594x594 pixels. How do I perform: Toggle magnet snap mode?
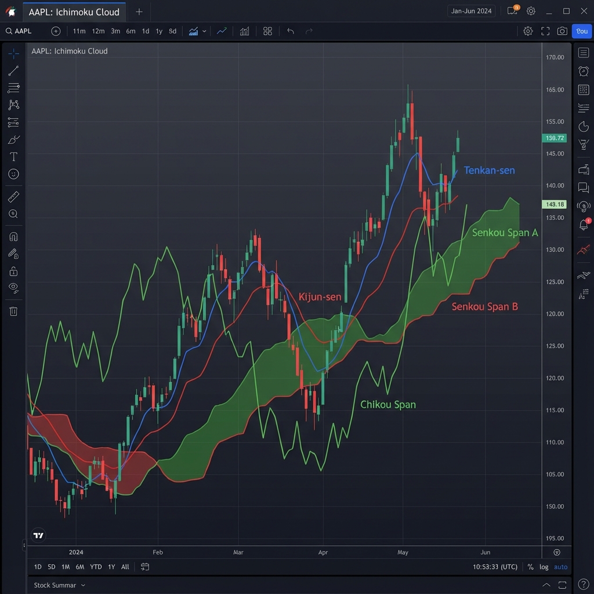13,237
